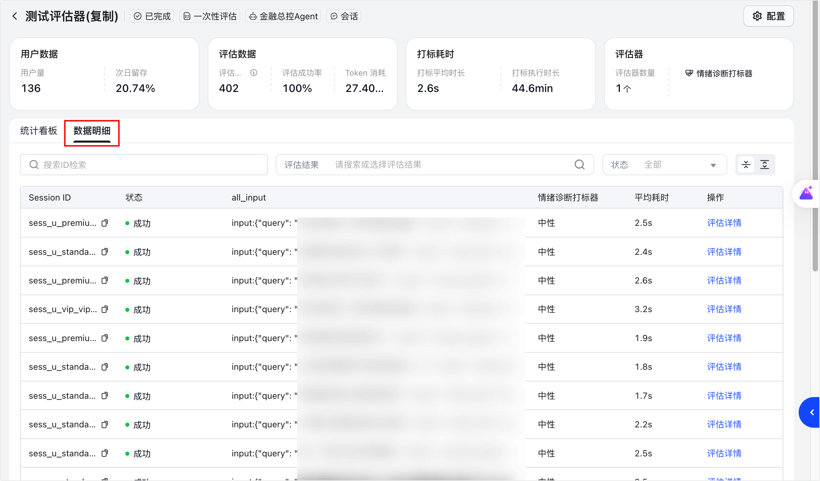Switch to the 统计看板 tab
820x481 pixels.
click(39, 131)
